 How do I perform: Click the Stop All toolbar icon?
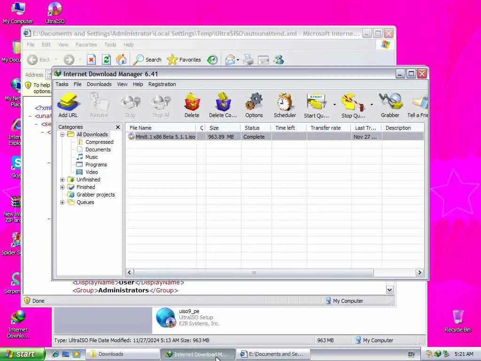[161, 105]
